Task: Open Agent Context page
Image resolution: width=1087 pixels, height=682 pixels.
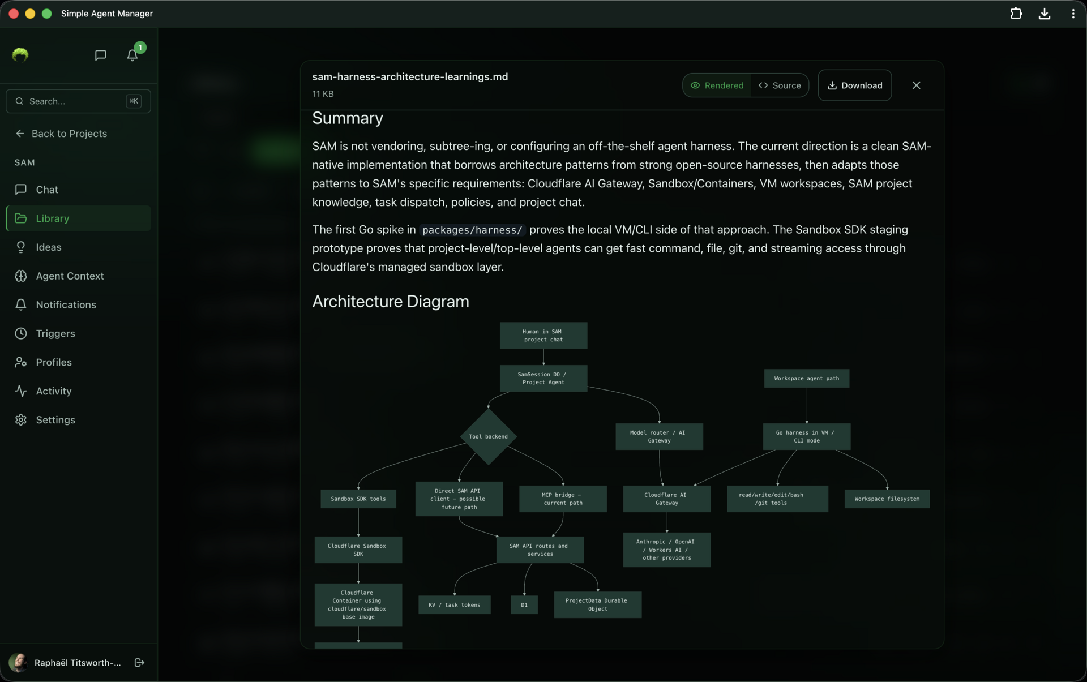Action: pyautogui.click(x=78, y=276)
